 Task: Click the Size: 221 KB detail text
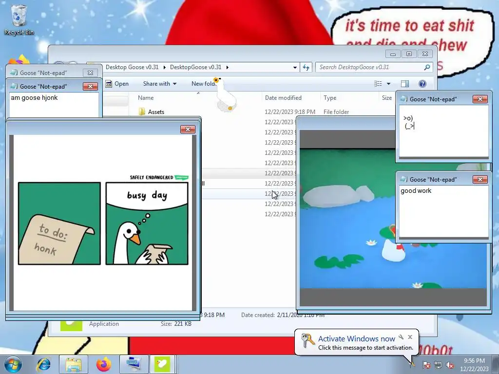tap(176, 324)
